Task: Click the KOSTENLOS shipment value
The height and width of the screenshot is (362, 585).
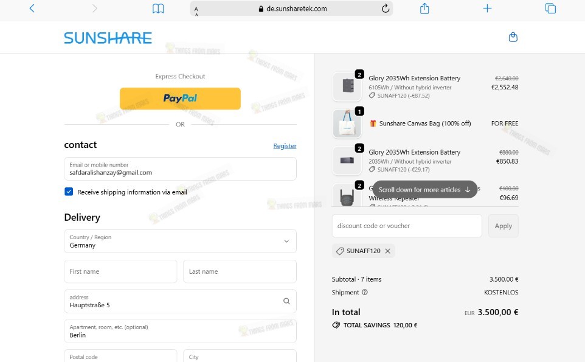Action: 501,292
